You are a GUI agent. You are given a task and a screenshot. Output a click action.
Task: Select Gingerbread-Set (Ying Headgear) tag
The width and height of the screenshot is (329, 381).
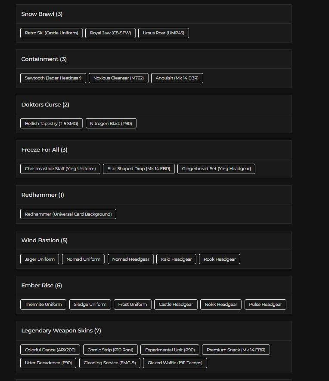(216, 169)
